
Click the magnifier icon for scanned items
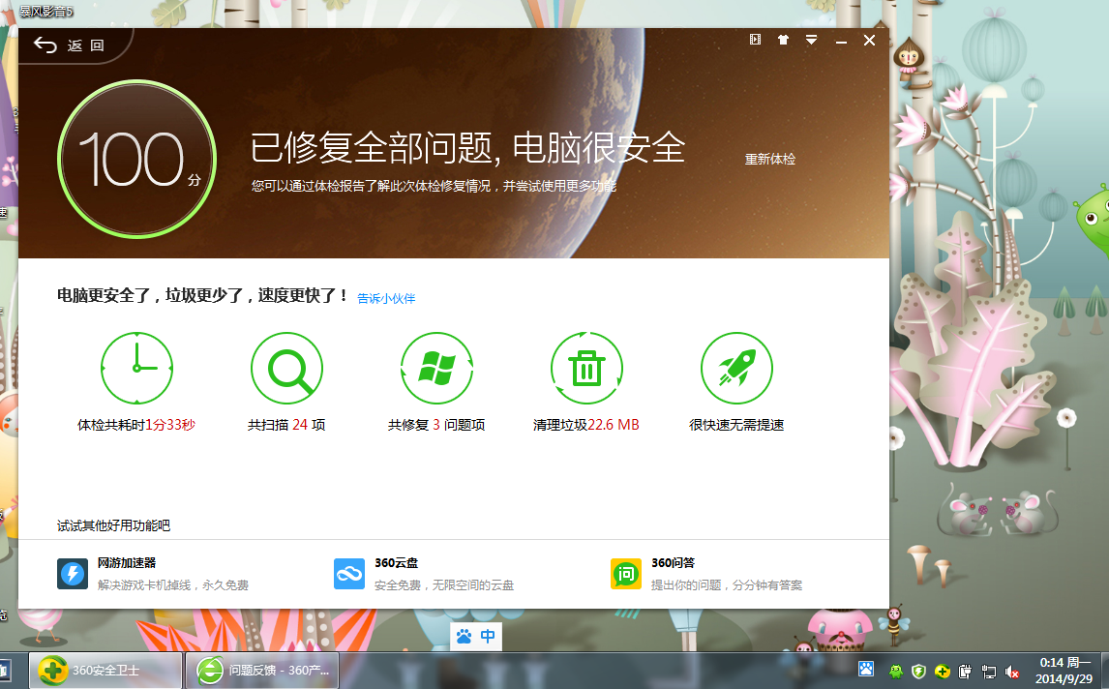(286, 368)
